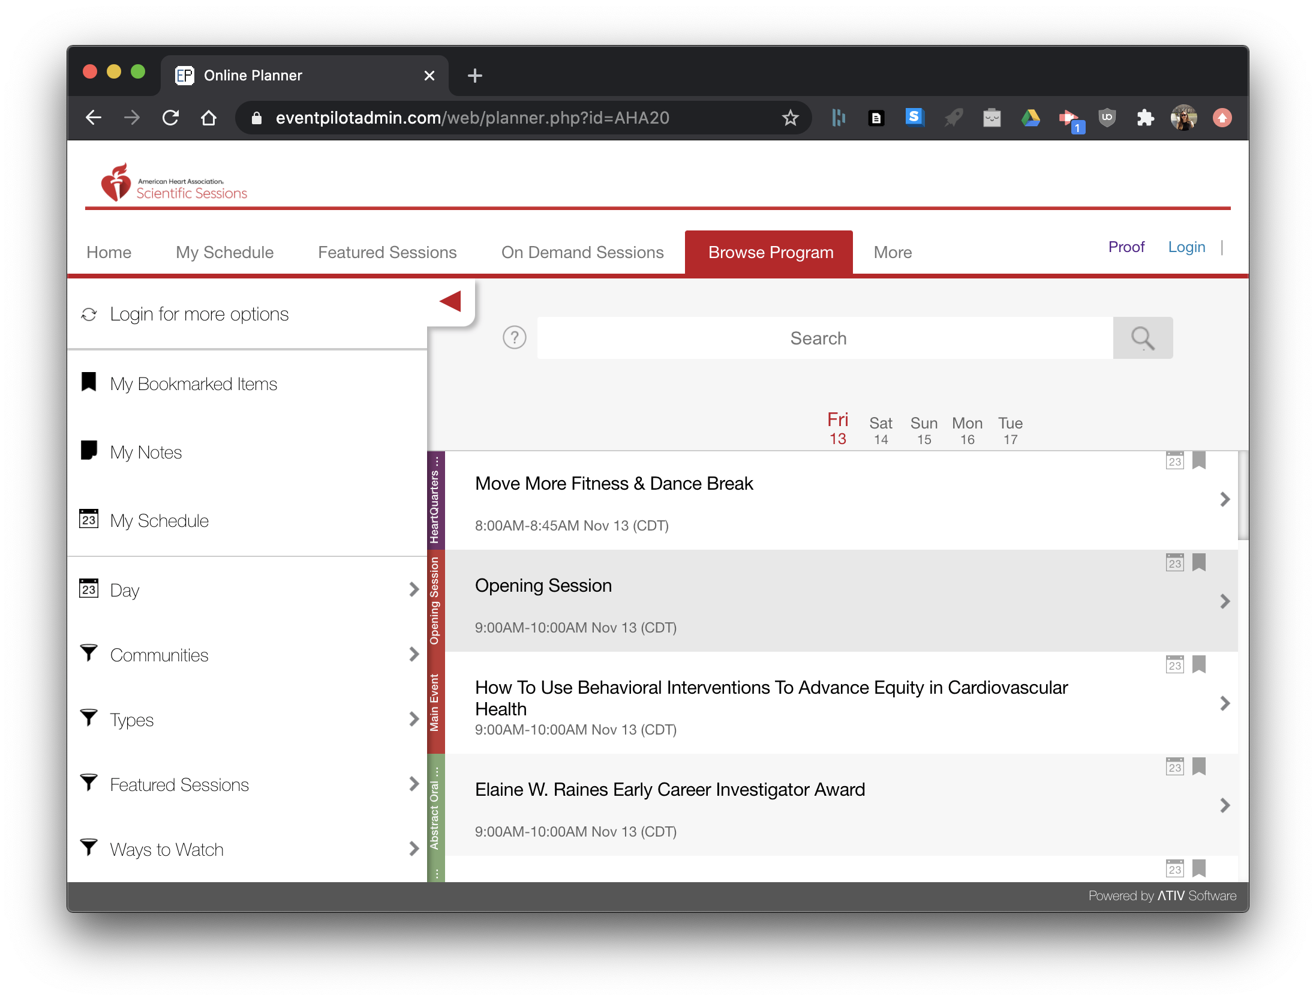
Task: Select Sat 14 in date selector
Action: tap(881, 430)
